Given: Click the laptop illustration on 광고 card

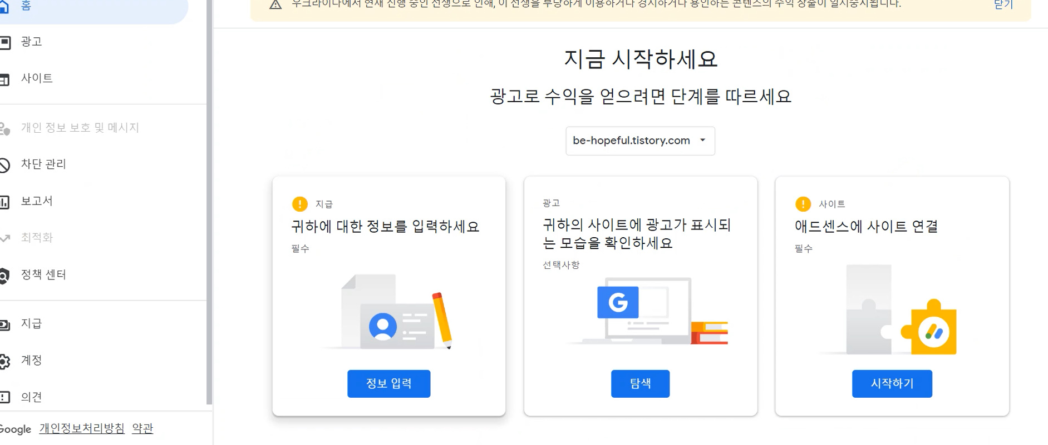Looking at the screenshot, I should (648, 311).
